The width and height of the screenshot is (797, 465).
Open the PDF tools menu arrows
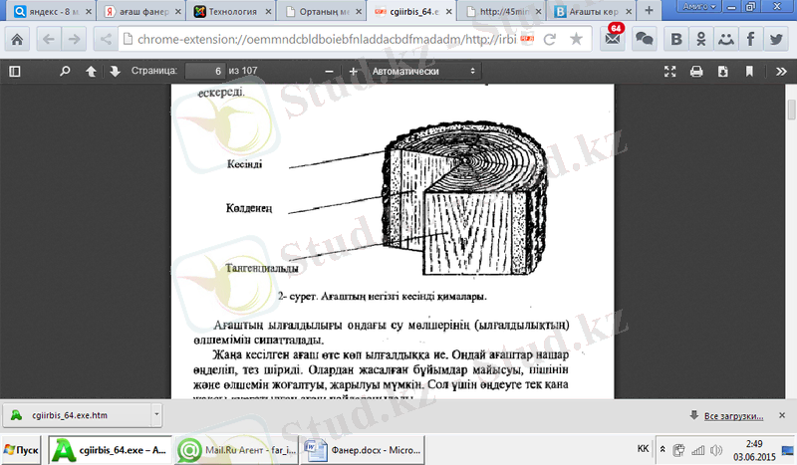coord(777,72)
